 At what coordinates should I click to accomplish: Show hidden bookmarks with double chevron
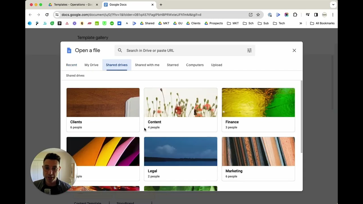click(x=301, y=23)
